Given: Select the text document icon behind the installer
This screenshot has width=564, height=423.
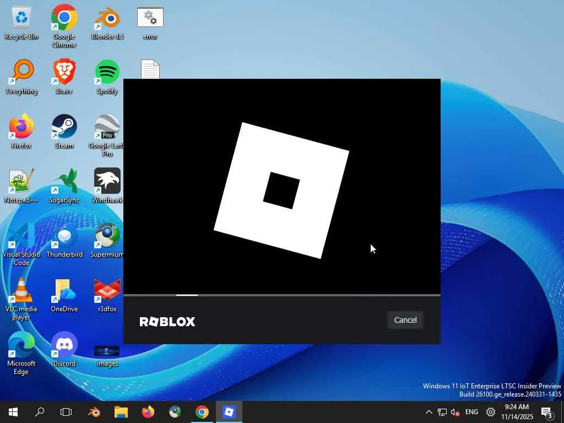Looking at the screenshot, I should (x=150, y=69).
